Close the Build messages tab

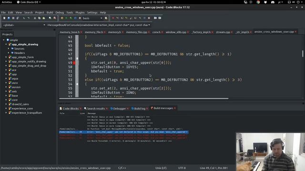pyautogui.click(x=175, y=108)
